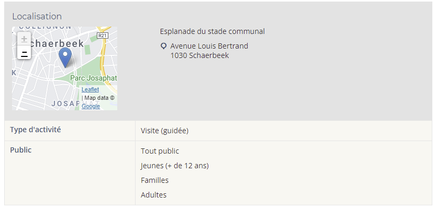
Task: Click the Jeunes (+ de 12 ans) entry
Action: coord(175,166)
